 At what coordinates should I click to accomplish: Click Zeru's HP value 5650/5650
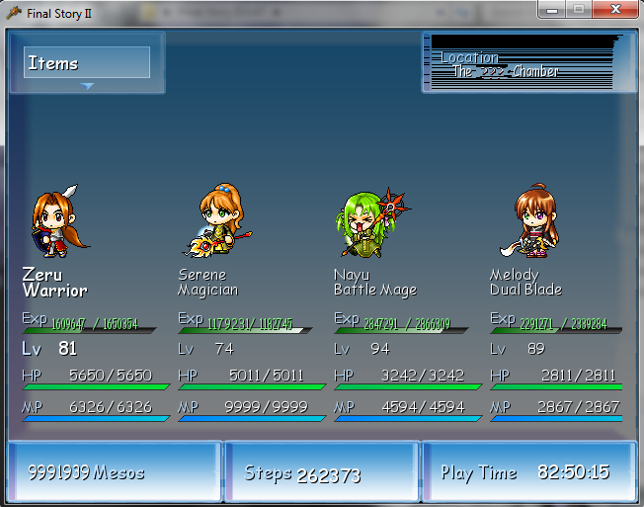click(x=111, y=376)
